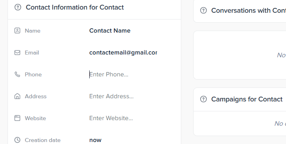
Task: Click the envelope icon beside Email
Action: [x=17, y=53]
